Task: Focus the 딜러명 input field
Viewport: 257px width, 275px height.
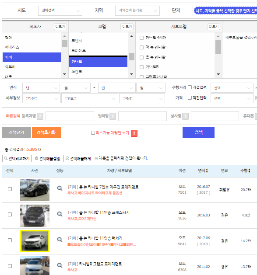Action: [x=142, y=116]
